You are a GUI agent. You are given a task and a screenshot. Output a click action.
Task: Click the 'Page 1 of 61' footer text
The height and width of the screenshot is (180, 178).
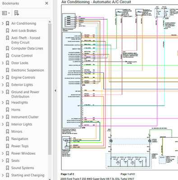(x=128, y=174)
